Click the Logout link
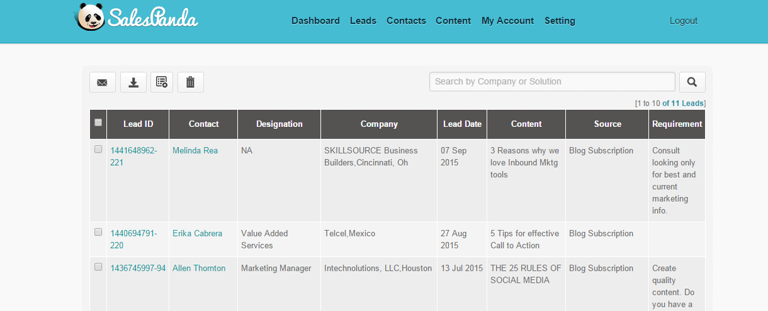The width and height of the screenshot is (768, 311). [x=684, y=21]
